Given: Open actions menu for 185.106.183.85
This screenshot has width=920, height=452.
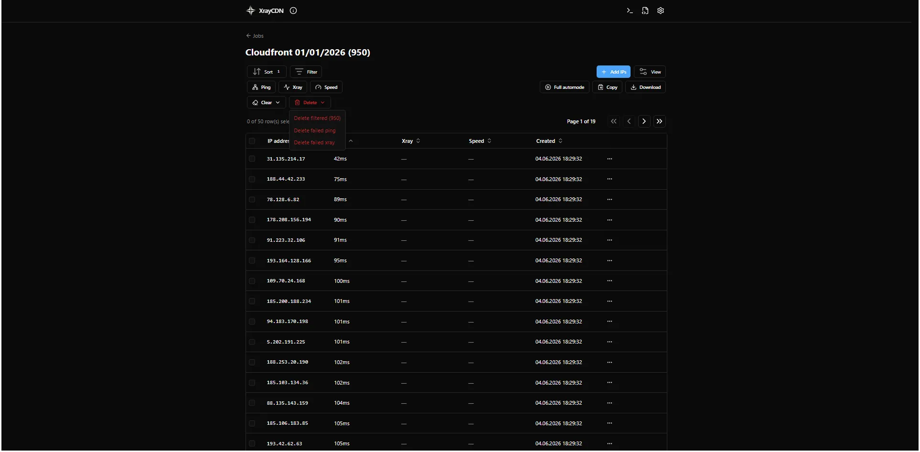Looking at the screenshot, I should [610, 423].
